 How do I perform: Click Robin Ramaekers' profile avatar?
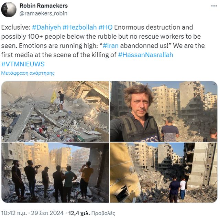[x=9, y=10]
